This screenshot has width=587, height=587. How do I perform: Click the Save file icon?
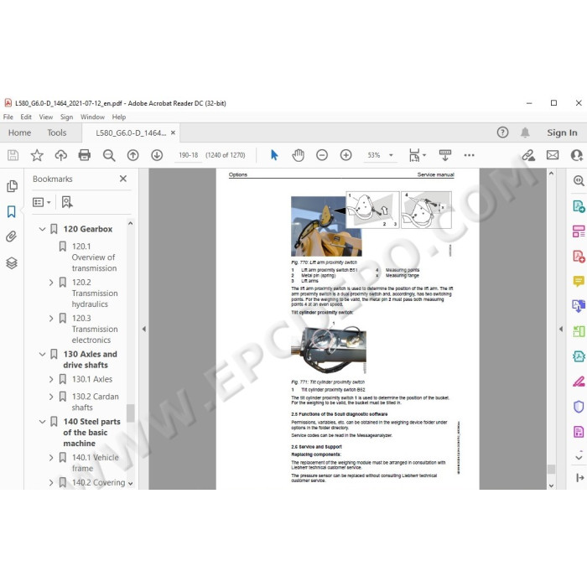[x=13, y=155]
